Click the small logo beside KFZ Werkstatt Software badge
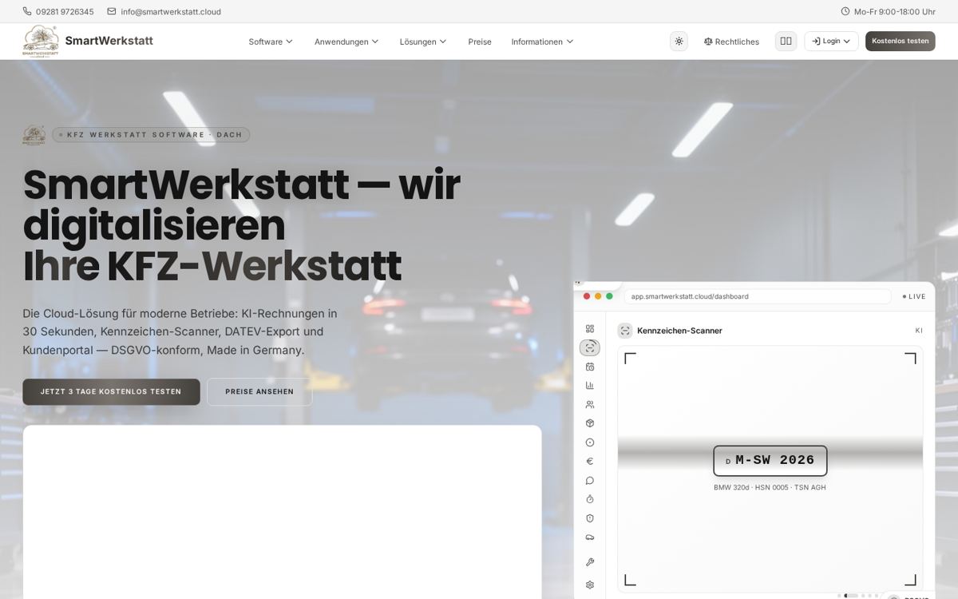 (x=34, y=135)
